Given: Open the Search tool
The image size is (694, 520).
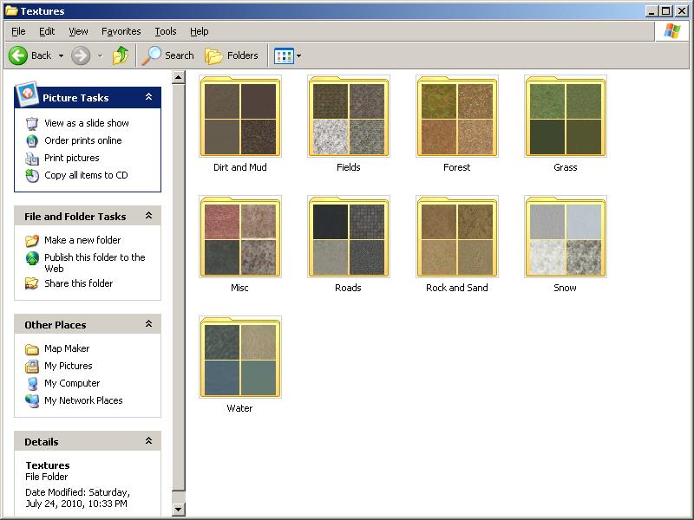Looking at the screenshot, I should (168, 55).
